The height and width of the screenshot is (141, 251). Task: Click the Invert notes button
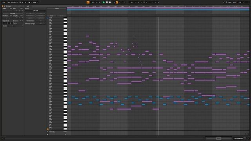[40, 16]
